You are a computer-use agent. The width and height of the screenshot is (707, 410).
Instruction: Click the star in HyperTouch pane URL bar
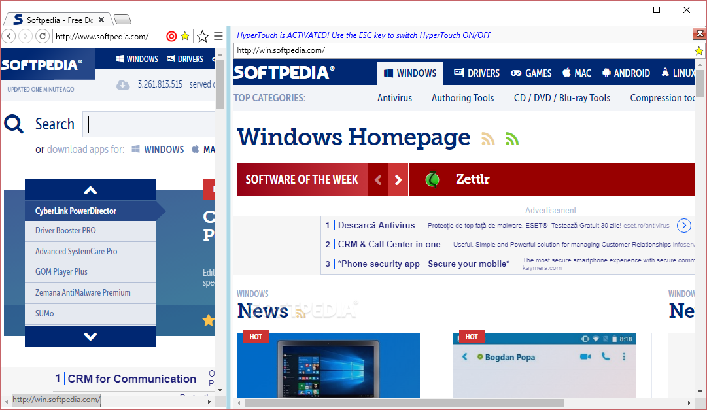coord(699,51)
